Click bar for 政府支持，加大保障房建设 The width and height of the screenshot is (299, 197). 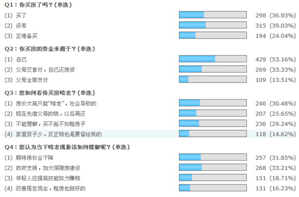point(213,168)
